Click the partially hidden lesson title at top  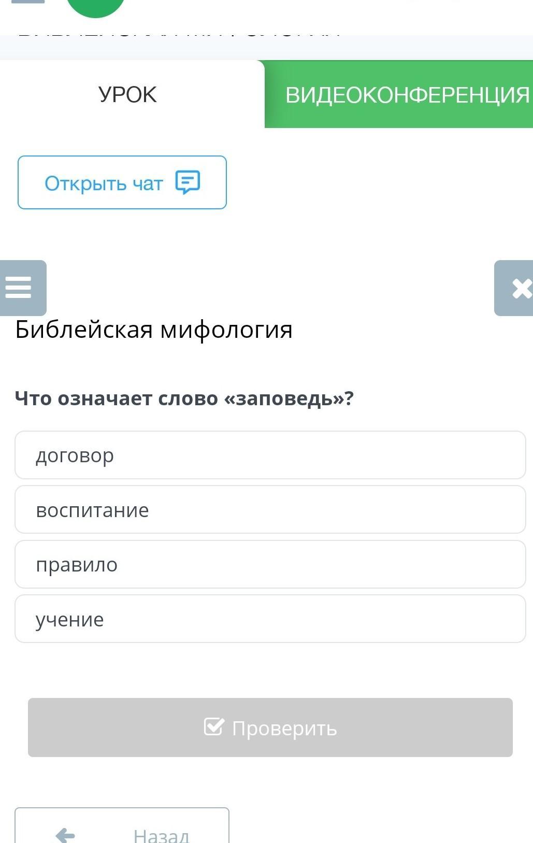tap(179, 36)
